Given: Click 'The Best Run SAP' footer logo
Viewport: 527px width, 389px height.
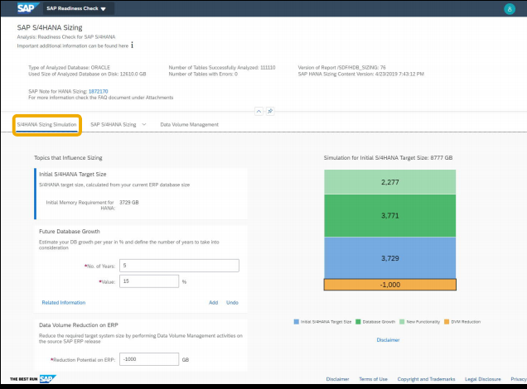Looking at the screenshot, I should 33,379.
